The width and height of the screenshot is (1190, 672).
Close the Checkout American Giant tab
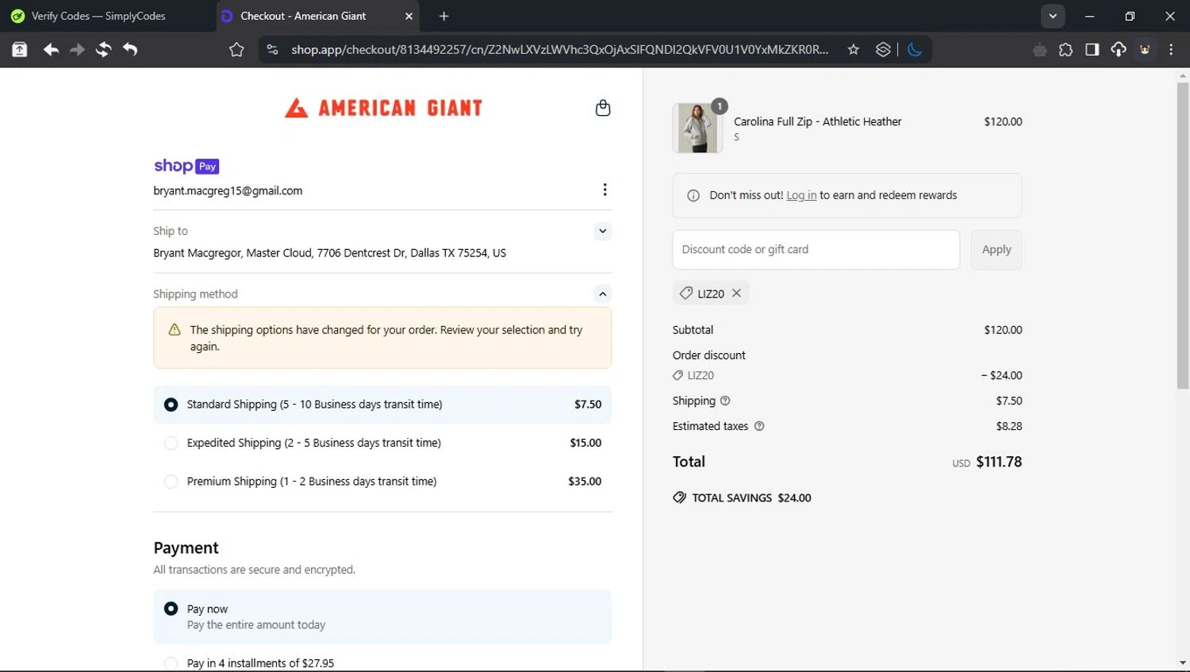coord(409,16)
